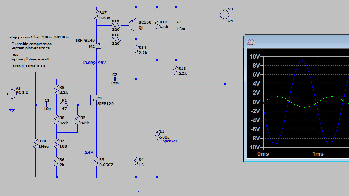
Task: Select resistor R13 symbol
Action: (x=176, y=71)
